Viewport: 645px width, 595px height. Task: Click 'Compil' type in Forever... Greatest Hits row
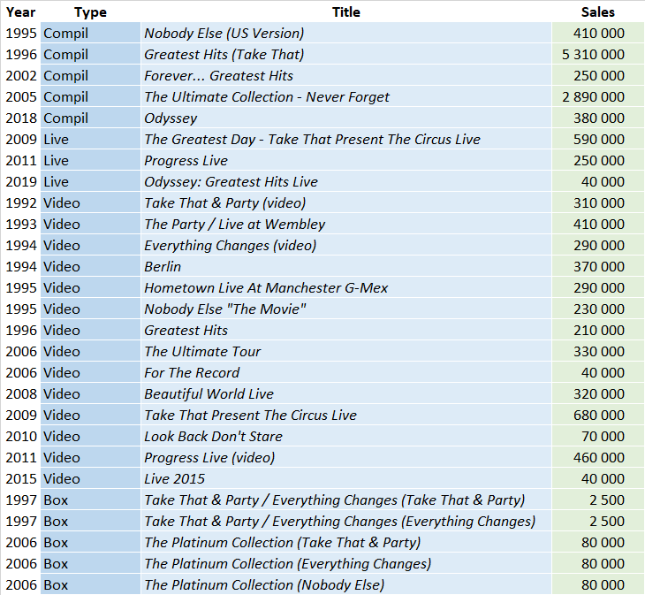coord(65,76)
